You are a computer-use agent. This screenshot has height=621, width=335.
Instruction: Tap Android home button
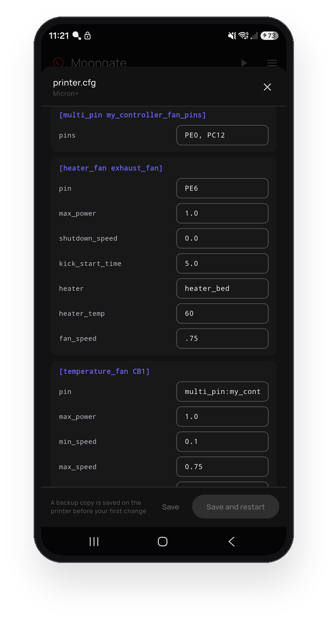point(163,542)
